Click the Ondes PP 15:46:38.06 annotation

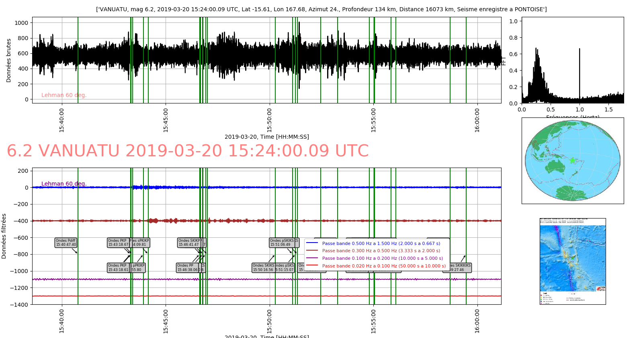(188, 267)
